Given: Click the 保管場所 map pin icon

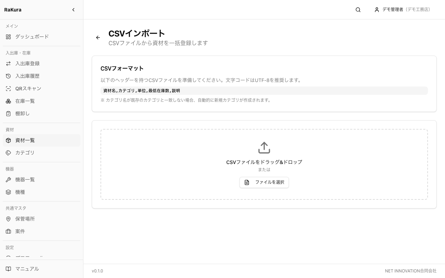Looking at the screenshot, I should (8, 219).
